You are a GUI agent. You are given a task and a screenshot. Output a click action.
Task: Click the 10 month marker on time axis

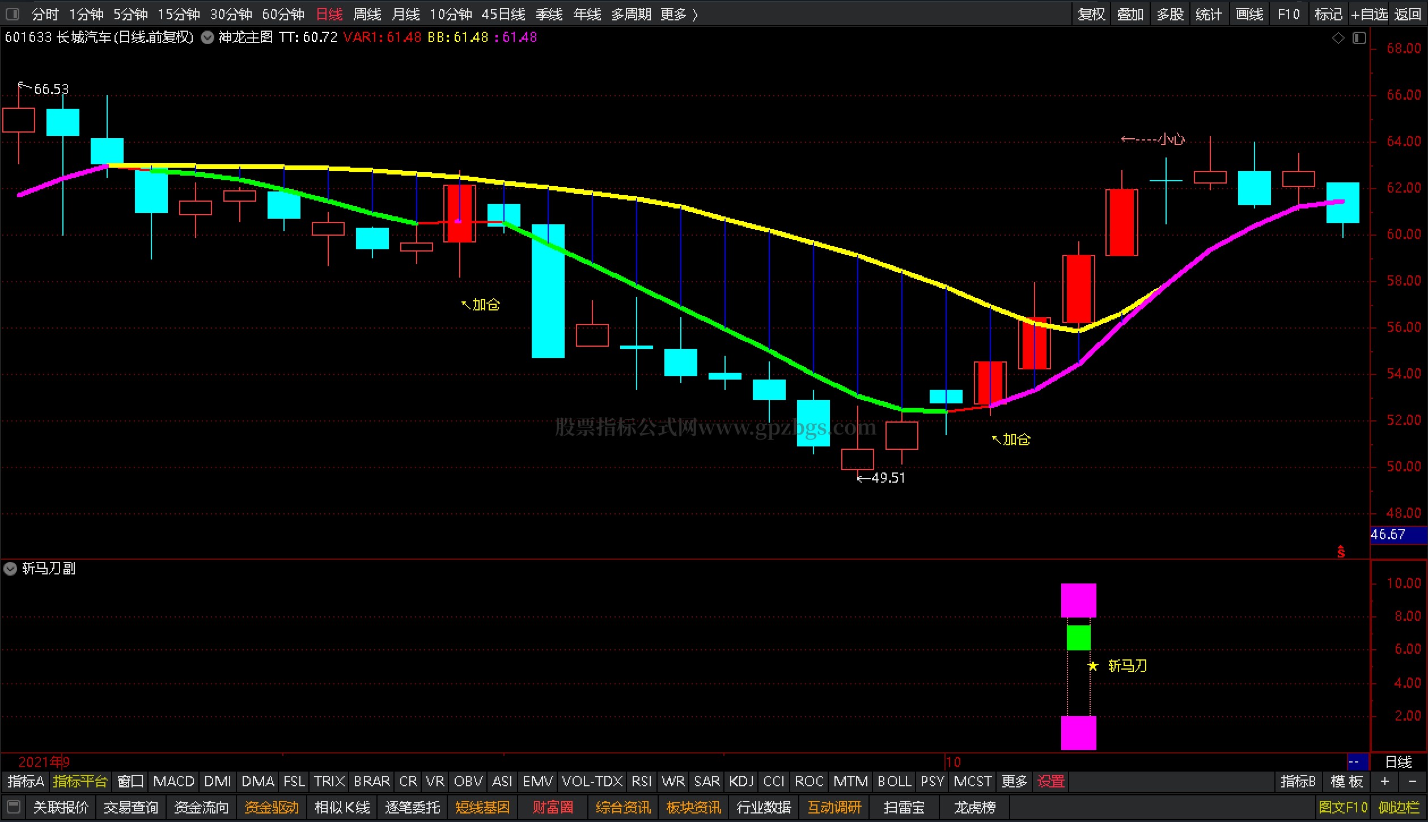954,762
